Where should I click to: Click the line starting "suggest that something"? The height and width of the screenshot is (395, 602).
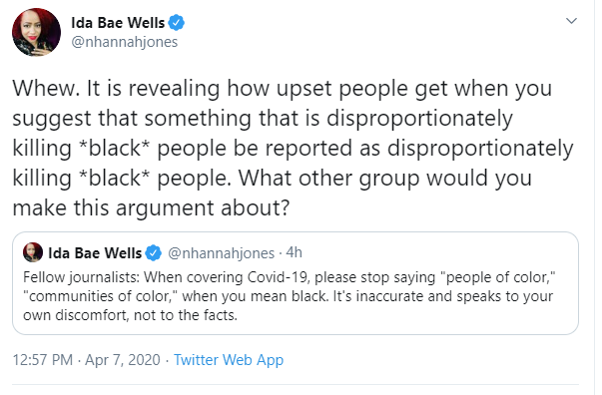click(263, 119)
